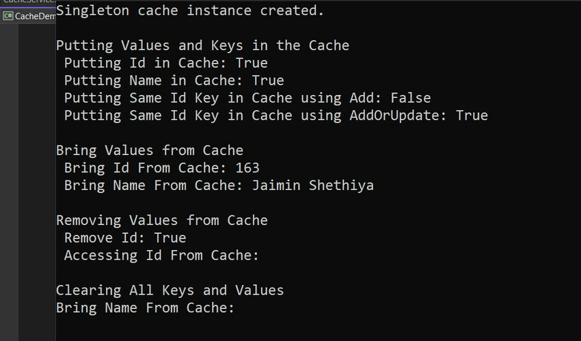Click the dark editor area beneath CacheDem
This screenshot has height=341, width=581.
[37, 182]
